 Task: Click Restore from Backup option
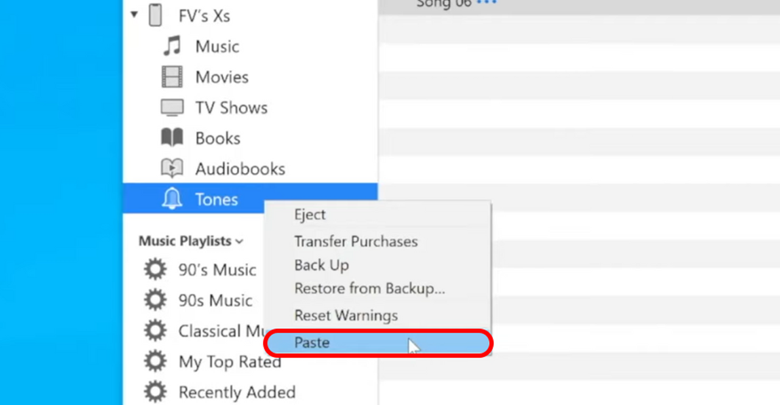[370, 289]
